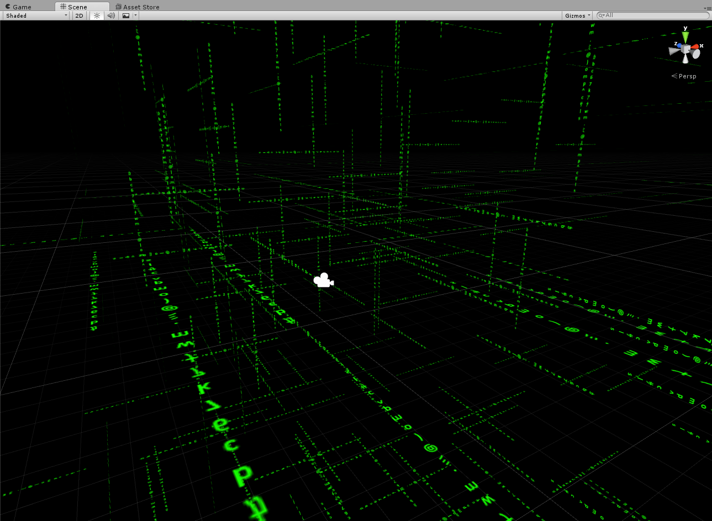Click the green Y axis cone

685,36
